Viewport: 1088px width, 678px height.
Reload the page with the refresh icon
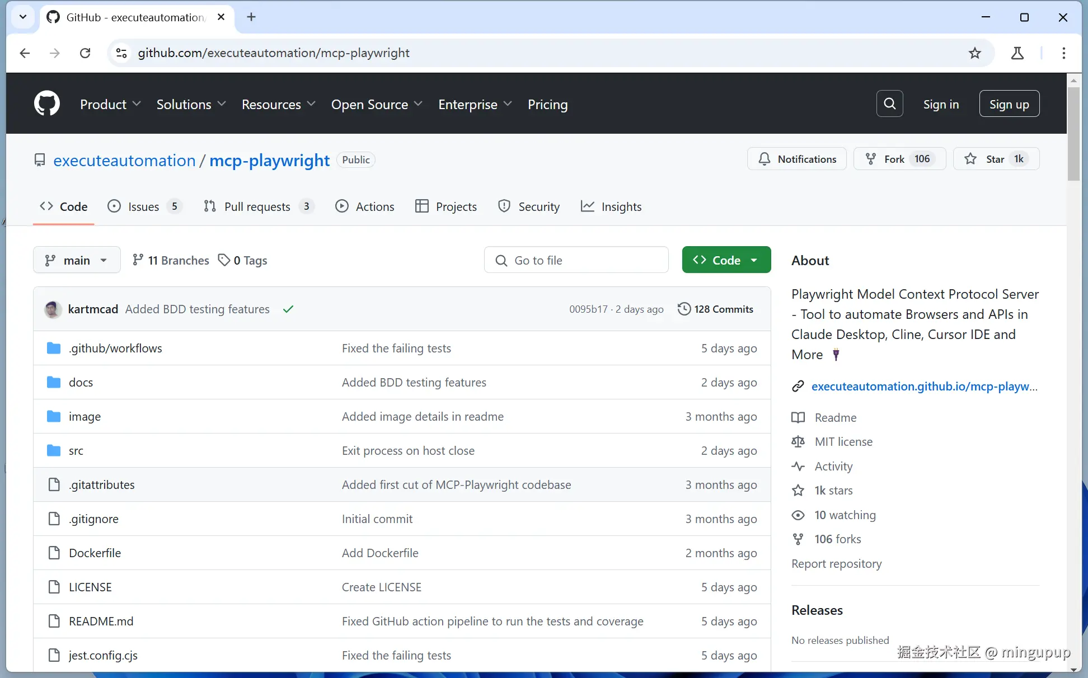(85, 53)
